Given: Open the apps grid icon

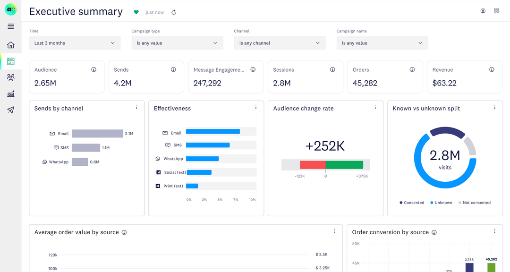Looking at the screenshot, I should pos(496,11).
